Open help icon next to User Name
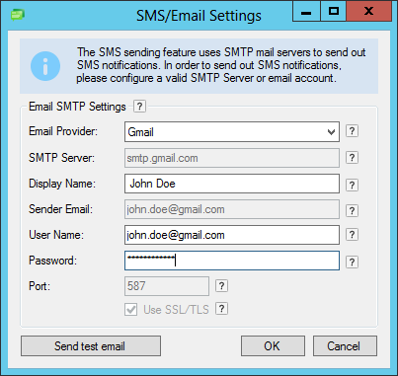 (x=352, y=235)
